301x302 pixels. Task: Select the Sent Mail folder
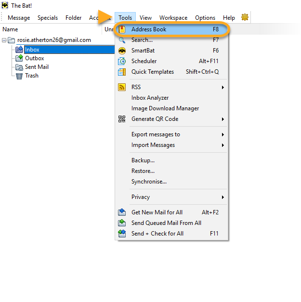[x=37, y=67]
